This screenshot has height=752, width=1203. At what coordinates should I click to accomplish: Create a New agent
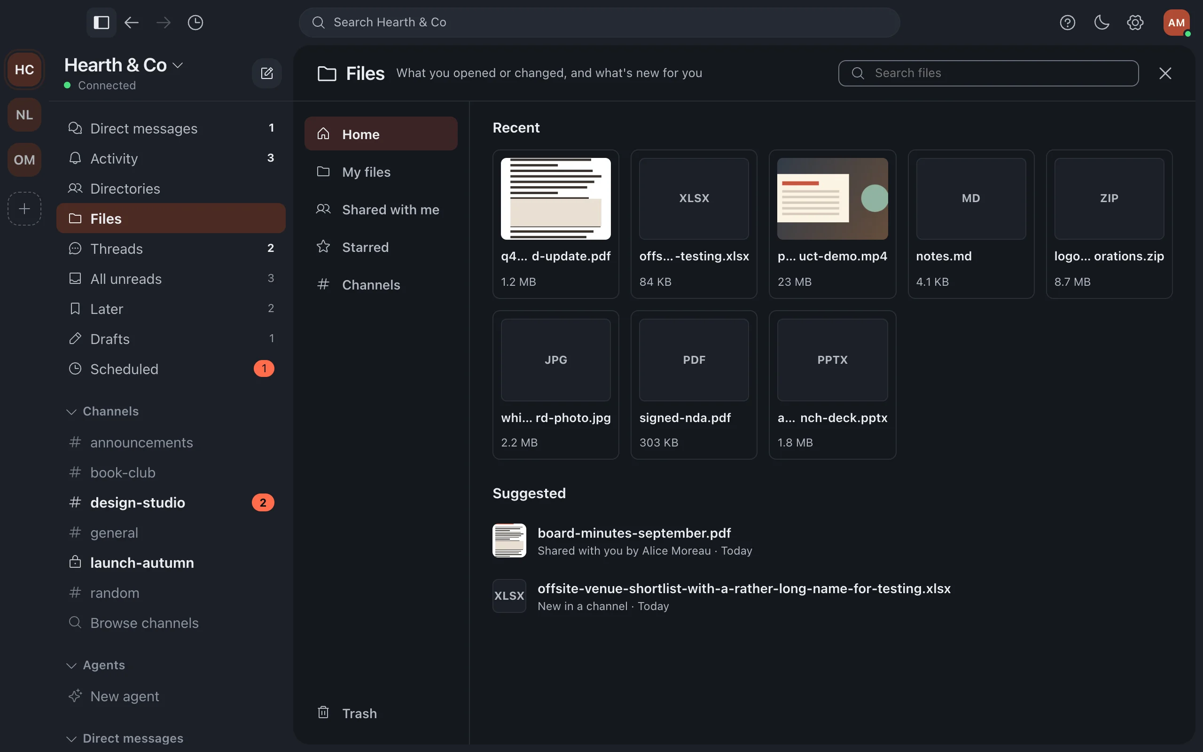coord(171,696)
